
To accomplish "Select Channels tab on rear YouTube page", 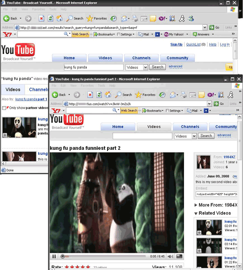I will point(141,58).
